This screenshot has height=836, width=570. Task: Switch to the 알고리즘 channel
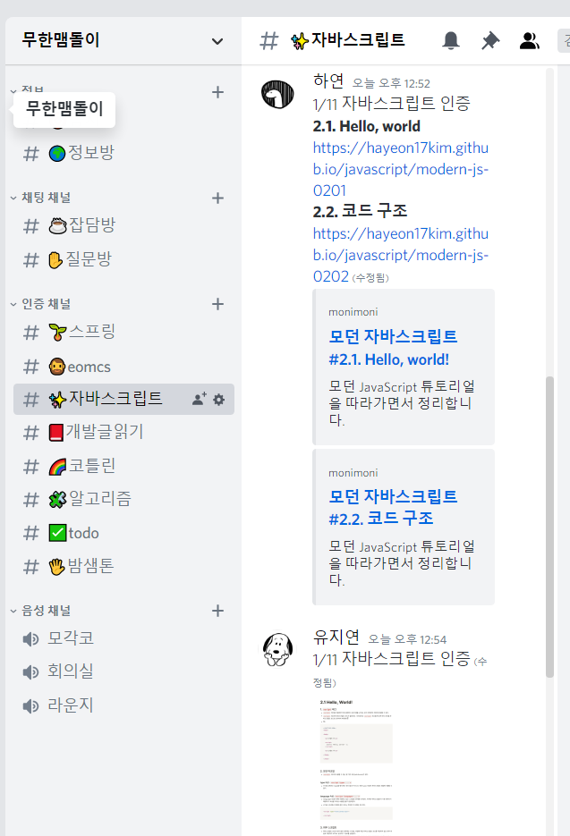[x=123, y=500]
